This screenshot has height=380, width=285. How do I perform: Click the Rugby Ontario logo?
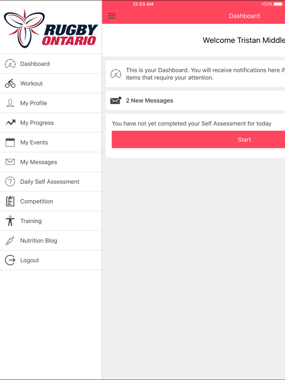click(51, 28)
